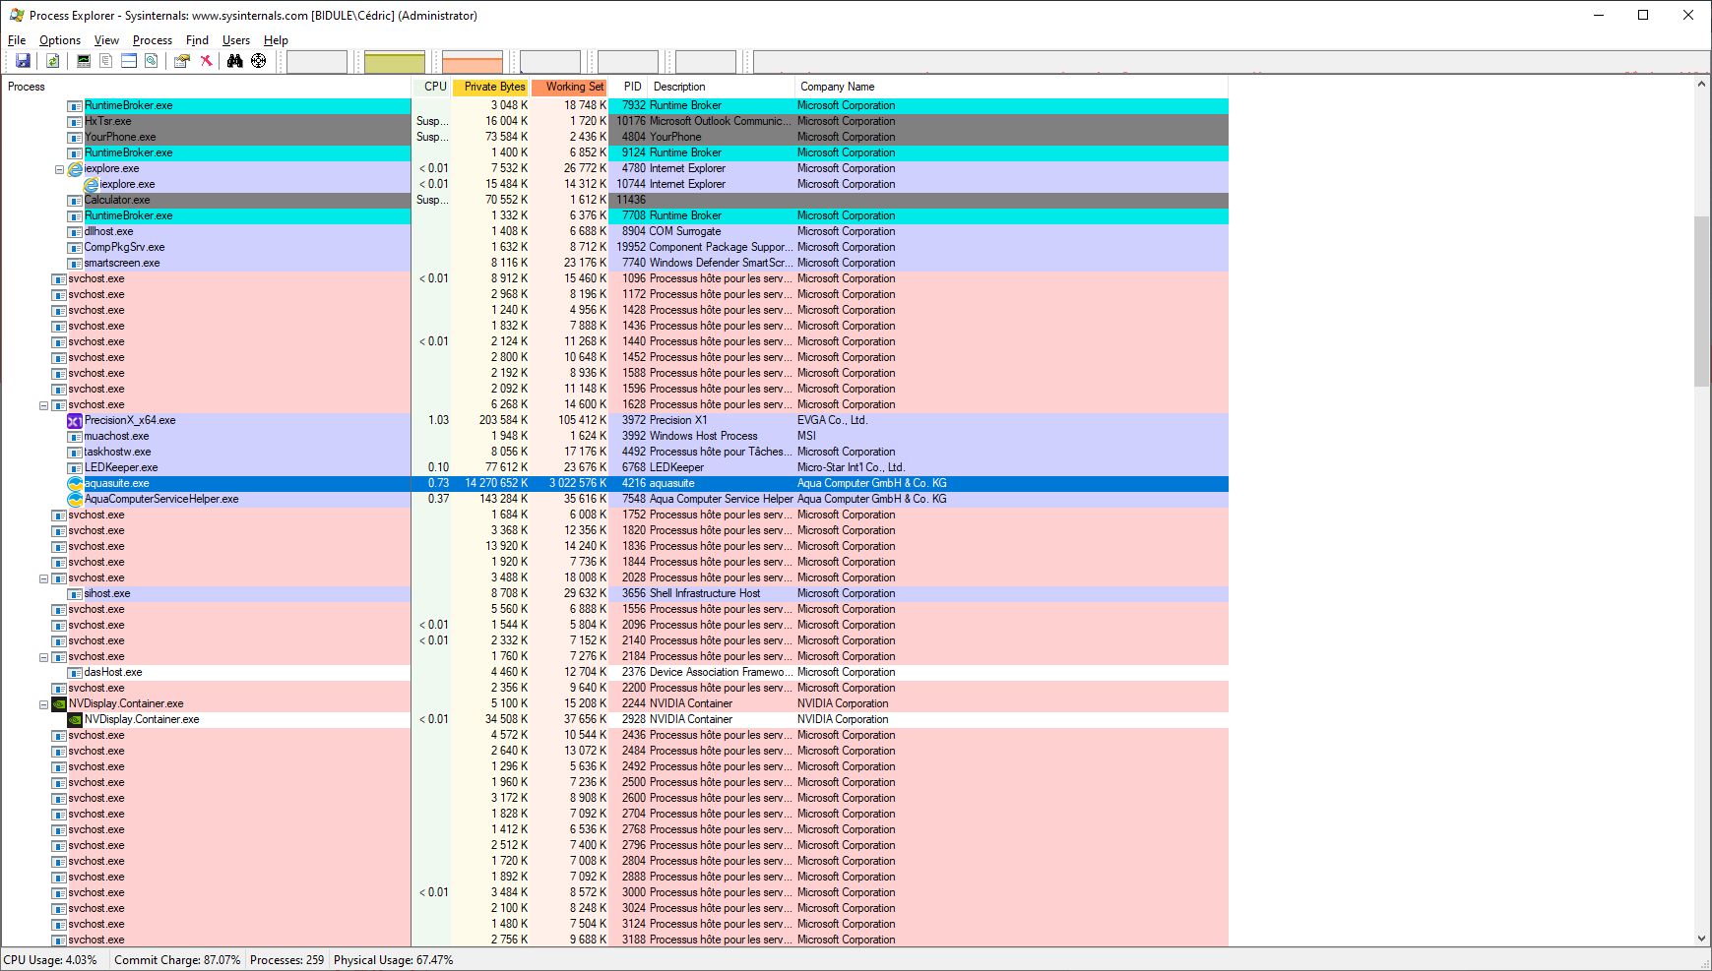The width and height of the screenshot is (1712, 971).
Task: Click the red X Kill Process icon
Action: click(x=206, y=61)
